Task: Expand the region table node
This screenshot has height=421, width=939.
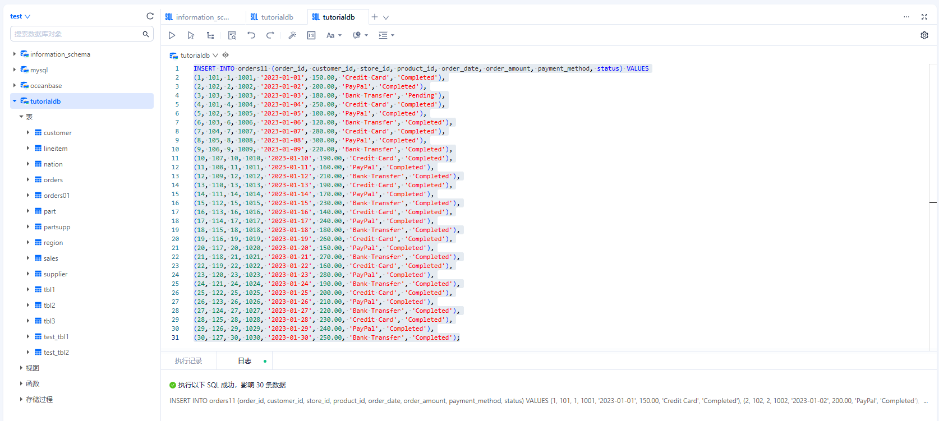Action: (28, 243)
